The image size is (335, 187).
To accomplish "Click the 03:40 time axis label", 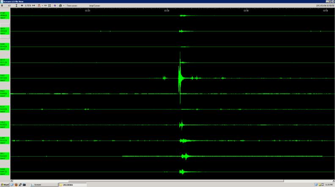I will point(246,11).
